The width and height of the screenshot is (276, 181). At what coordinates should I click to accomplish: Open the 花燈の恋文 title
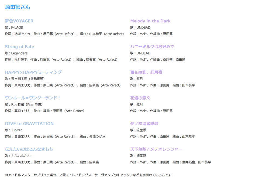click(x=140, y=98)
